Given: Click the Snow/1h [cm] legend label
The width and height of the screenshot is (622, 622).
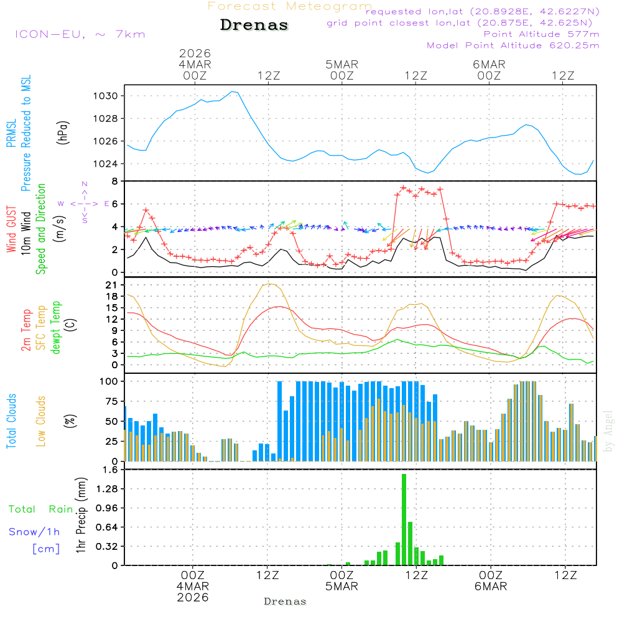Looking at the screenshot, I should (35, 540).
